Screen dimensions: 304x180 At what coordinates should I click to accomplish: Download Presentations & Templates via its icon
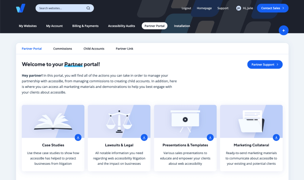(210, 137)
